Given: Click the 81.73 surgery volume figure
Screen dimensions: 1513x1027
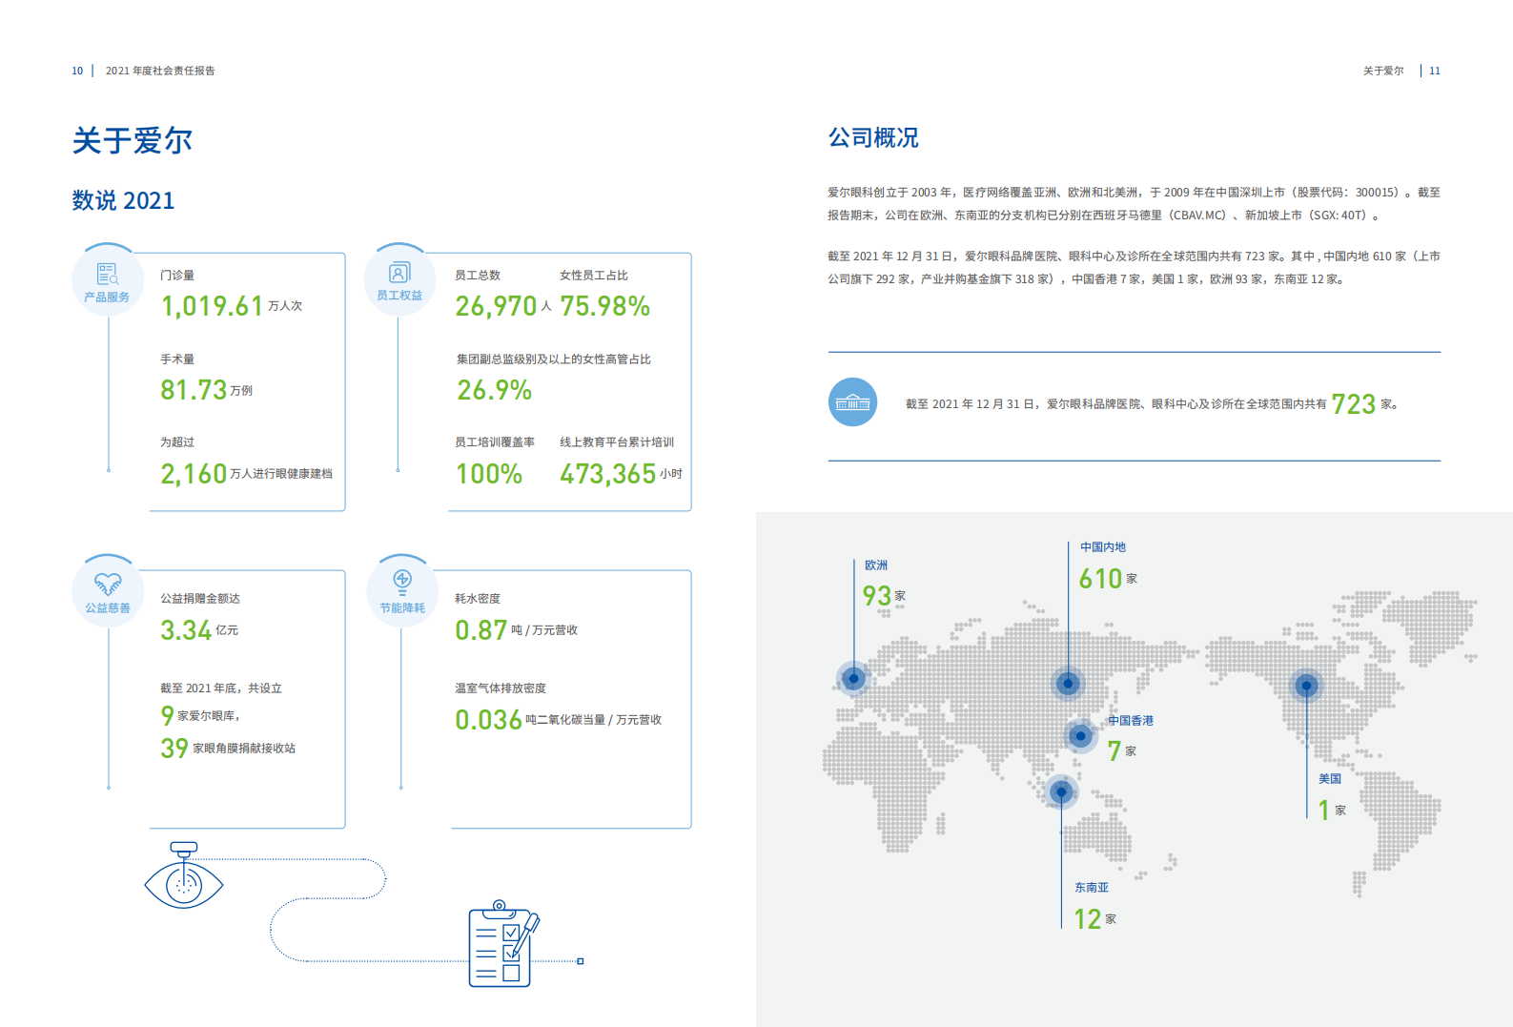Looking at the screenshot, I should pos(194,390).
